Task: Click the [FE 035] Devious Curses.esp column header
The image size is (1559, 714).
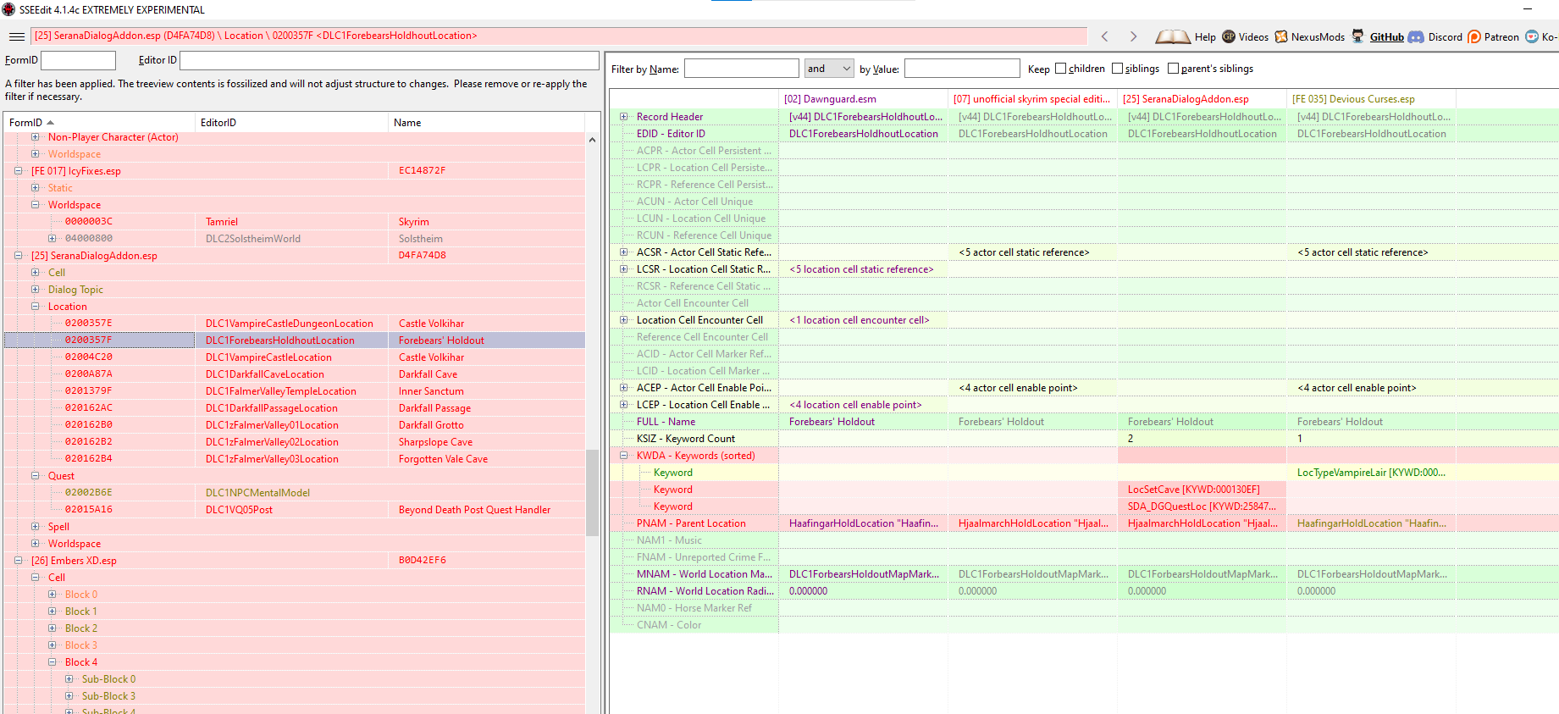Action: coord(1371,99)
